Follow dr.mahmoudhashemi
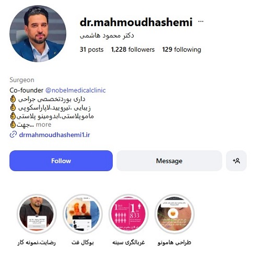 61,161
